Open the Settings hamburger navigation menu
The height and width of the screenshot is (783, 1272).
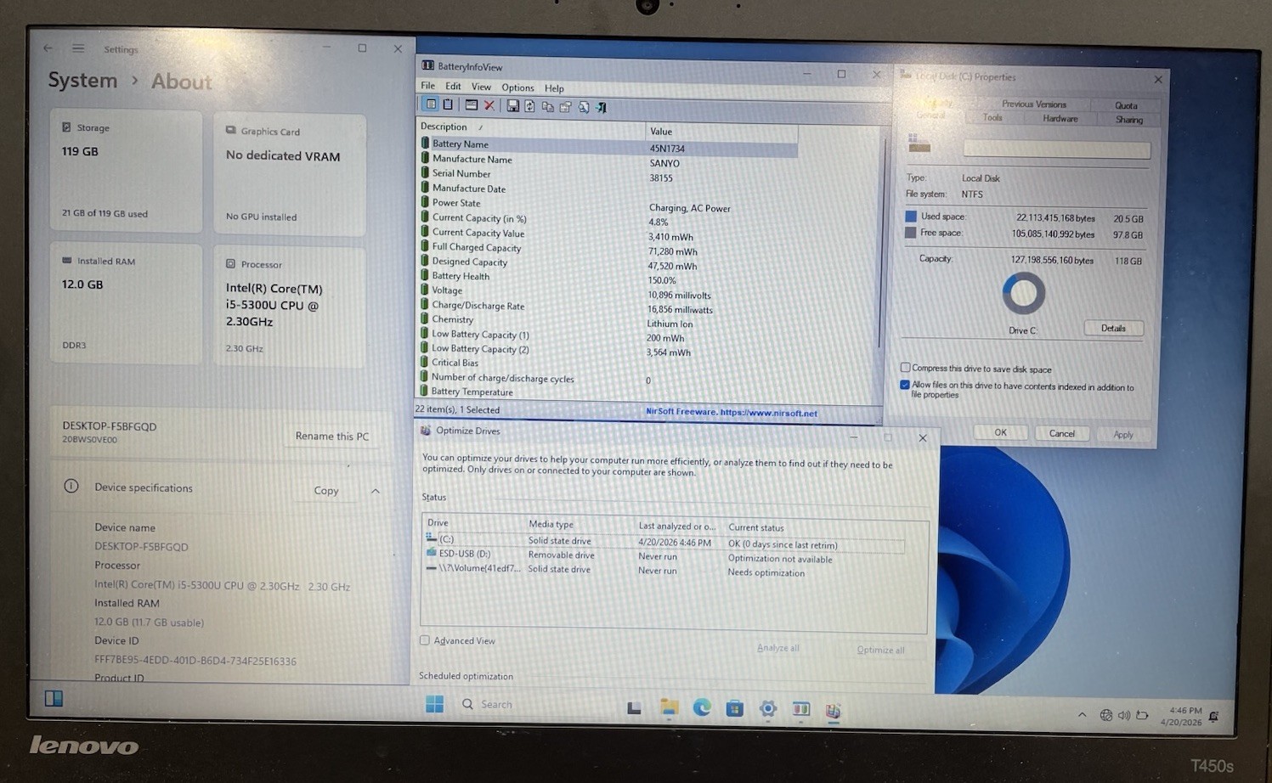(78, 48)
